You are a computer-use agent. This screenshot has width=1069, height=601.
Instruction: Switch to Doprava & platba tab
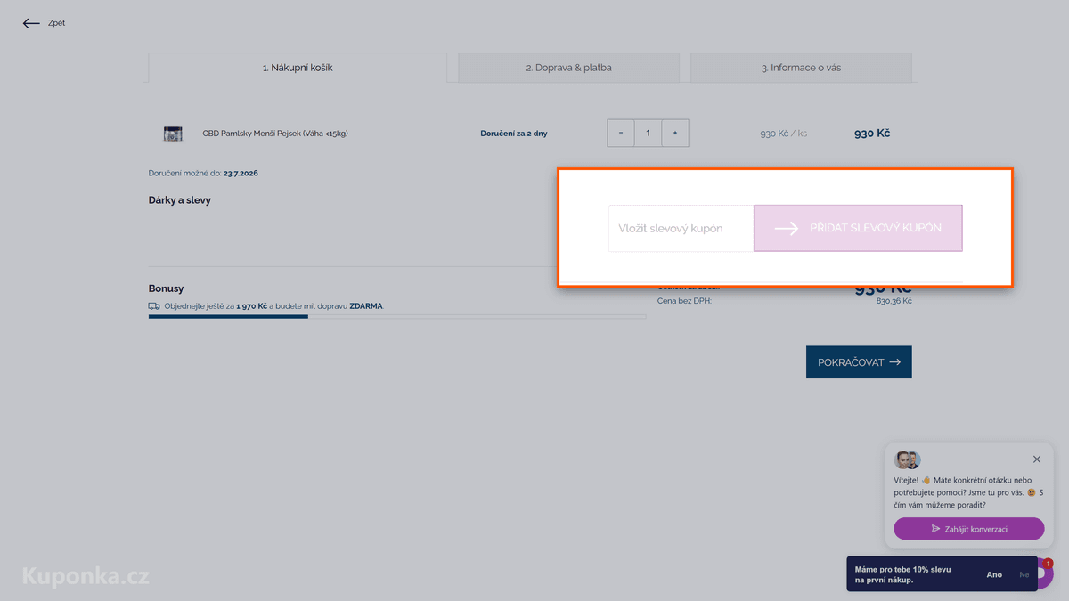[568, 68]
